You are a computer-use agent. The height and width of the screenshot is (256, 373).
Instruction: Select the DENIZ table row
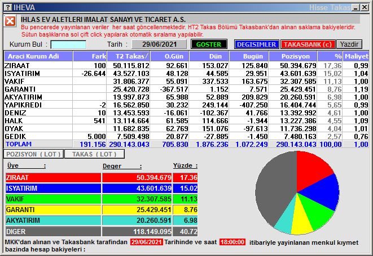(186, 113)
